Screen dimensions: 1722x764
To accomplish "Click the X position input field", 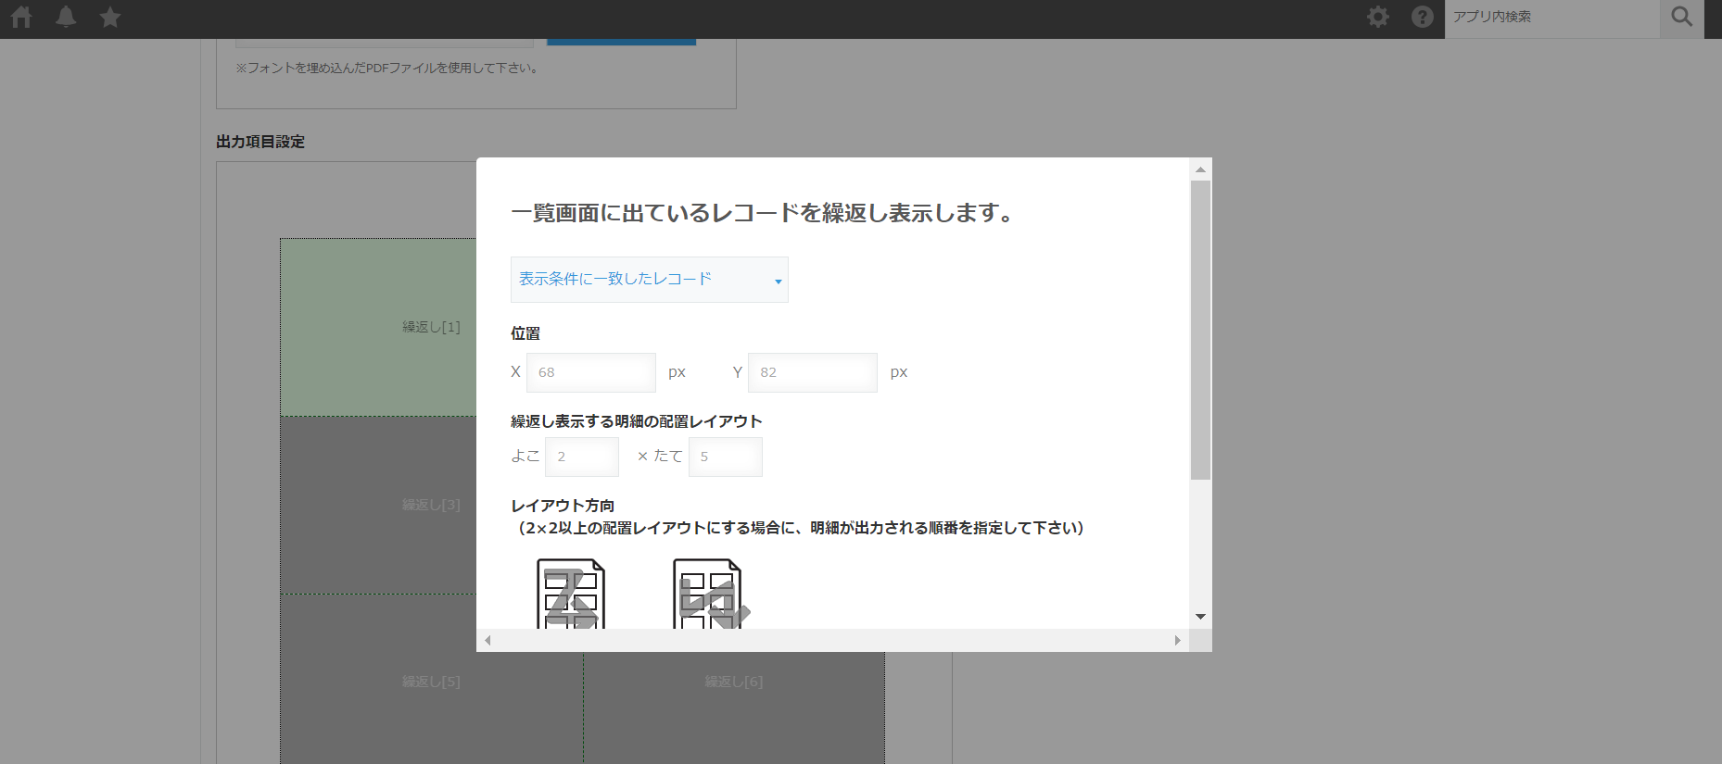I will (x=591, y=372).
